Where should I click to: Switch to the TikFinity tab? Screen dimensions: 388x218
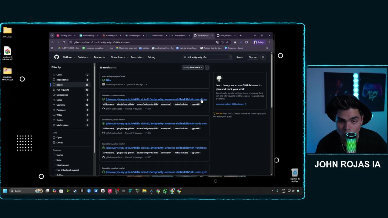click(x=65, y=35)
